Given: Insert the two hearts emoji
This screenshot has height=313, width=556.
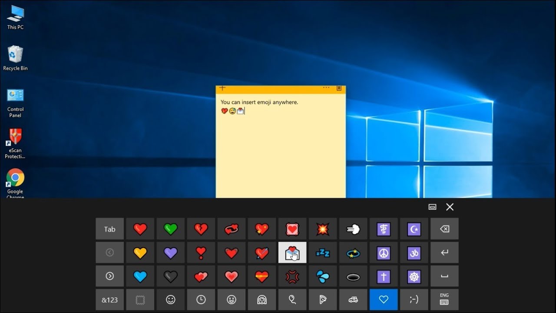Looking at the screenshot, I should point(201,276).
